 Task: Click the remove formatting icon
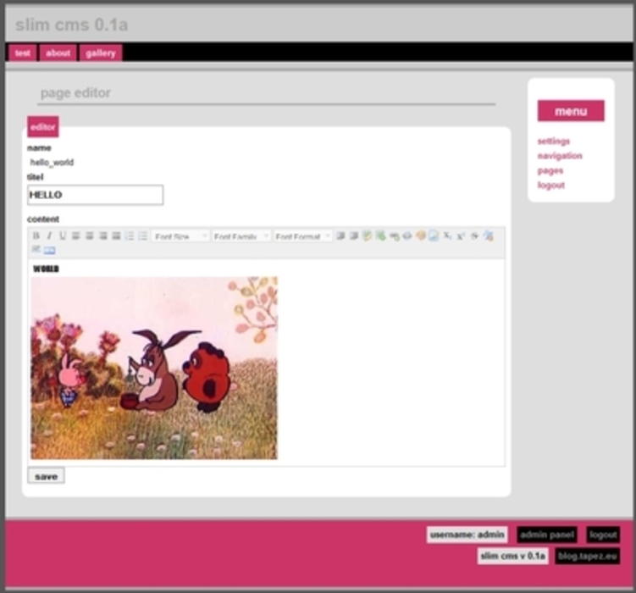tap(489, 236)
